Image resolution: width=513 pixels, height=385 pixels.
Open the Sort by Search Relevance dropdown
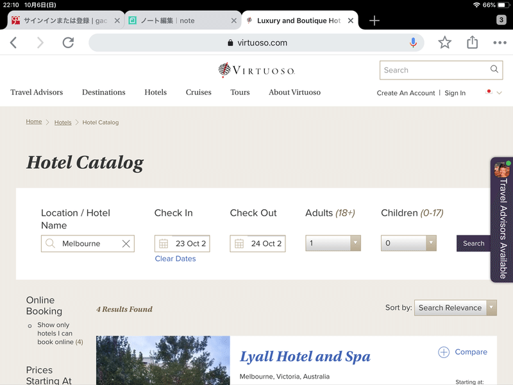point(455,308)
